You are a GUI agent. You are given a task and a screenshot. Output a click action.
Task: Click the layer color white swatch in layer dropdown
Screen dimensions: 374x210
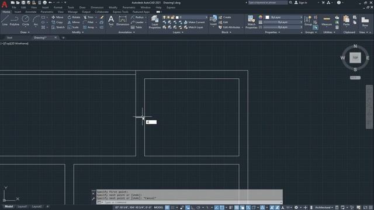point(177,17)
